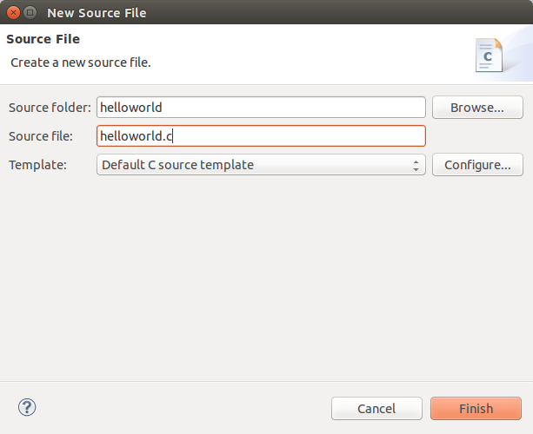Viewport: 533px width, 434px height.
Task: Click the "Create a new source file." description
Action: click(x=81, y=62)
